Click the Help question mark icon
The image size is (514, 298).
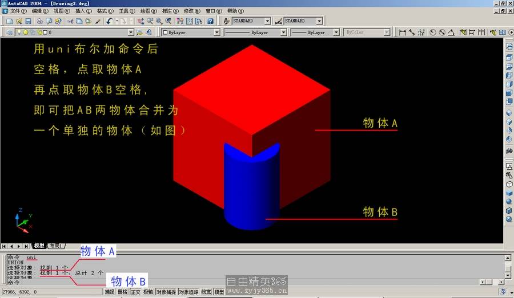[210, 21]
